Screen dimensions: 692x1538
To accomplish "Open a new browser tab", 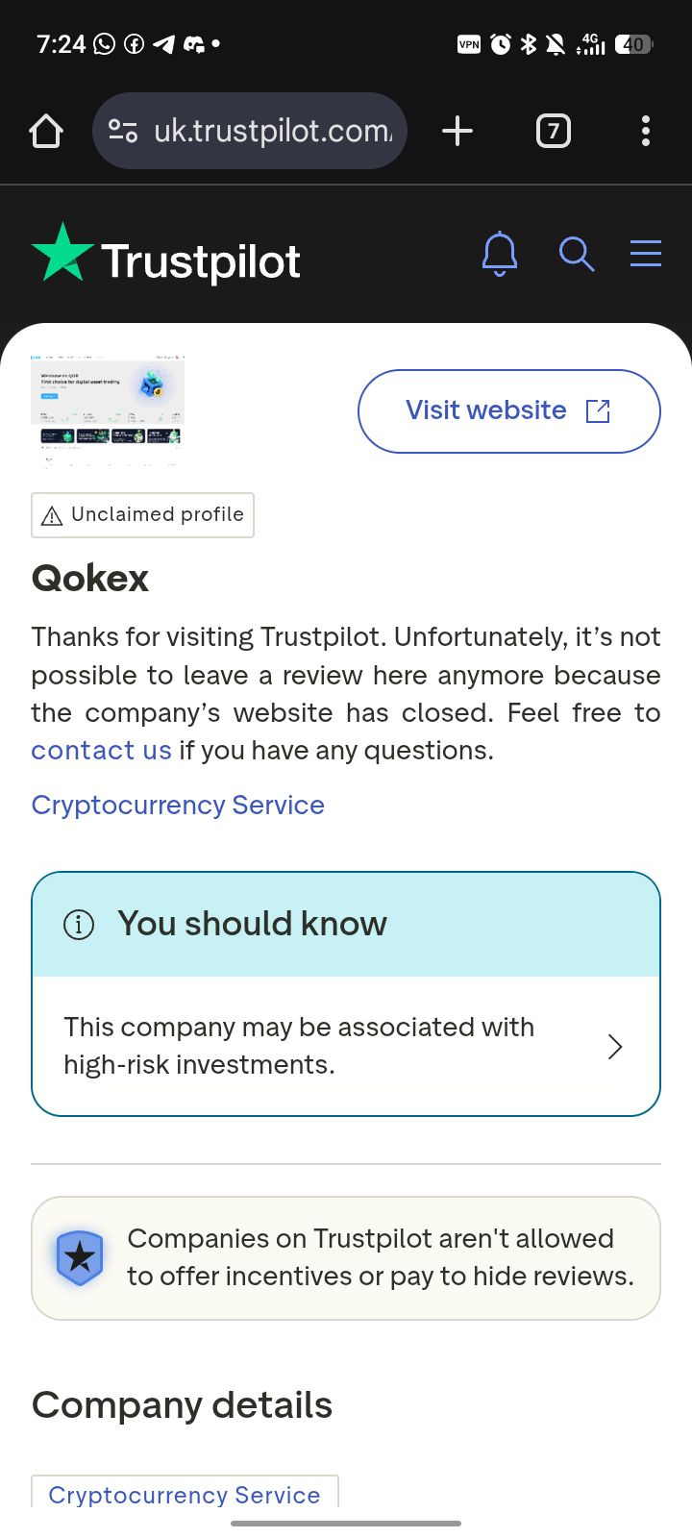I will click(457, 131).
